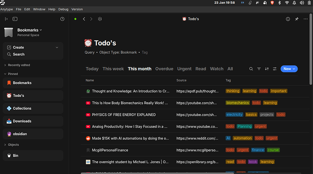The image size is (313, 174).
Task: Open the pinned Downloads item
Action: [33, 121]
